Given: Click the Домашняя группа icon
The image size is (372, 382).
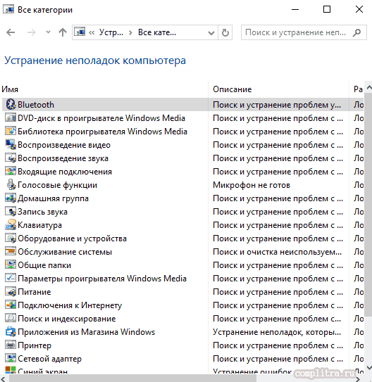Looking at the screenshot, I should tap(11, 198).
